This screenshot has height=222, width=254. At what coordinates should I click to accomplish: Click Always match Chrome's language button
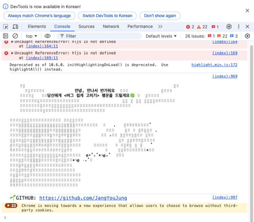(39, 16)
